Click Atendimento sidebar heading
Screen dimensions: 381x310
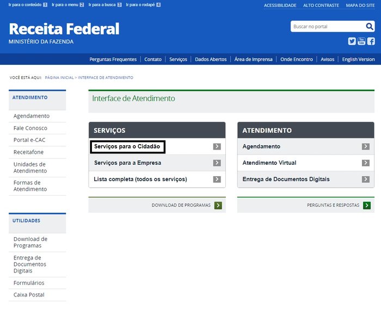pos(30,97)
